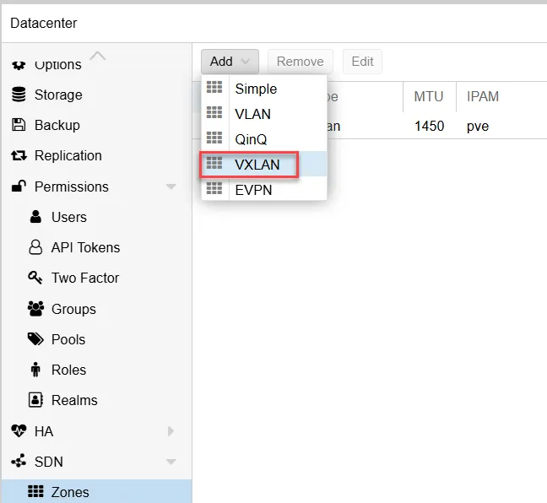Click the Two Factor key icon
The width and height of the screenshot is (547, 503).
point(35,278)
